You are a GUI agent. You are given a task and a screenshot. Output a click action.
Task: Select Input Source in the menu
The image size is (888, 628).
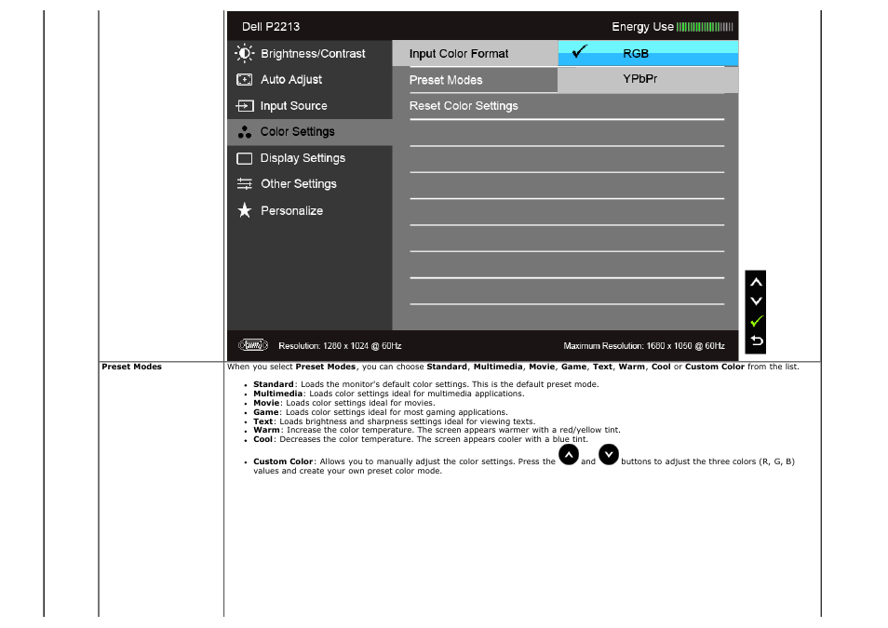[x=310, y=106]
